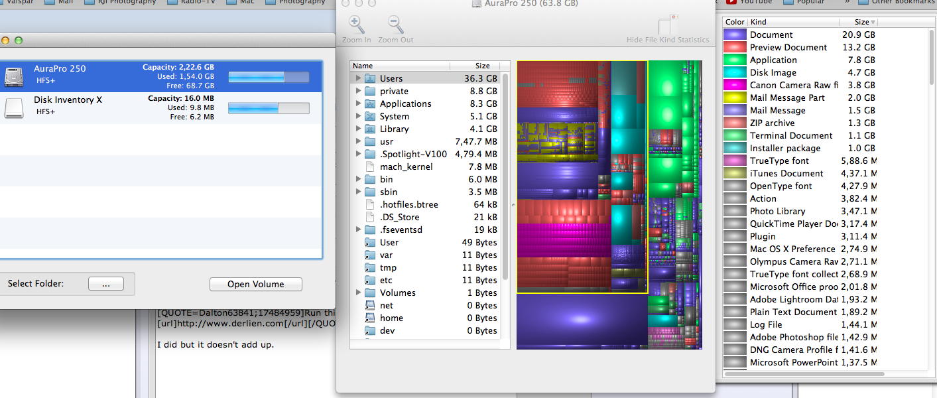The height and width of the screenshot is (398, 937).
Task: Expand the Volumes folder disclosure triangle
Action: pyautogui.click(x=359, y=293)
